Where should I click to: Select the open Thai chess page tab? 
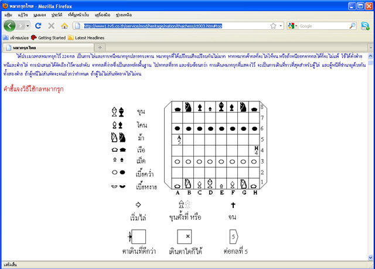[x=48, y=47]
